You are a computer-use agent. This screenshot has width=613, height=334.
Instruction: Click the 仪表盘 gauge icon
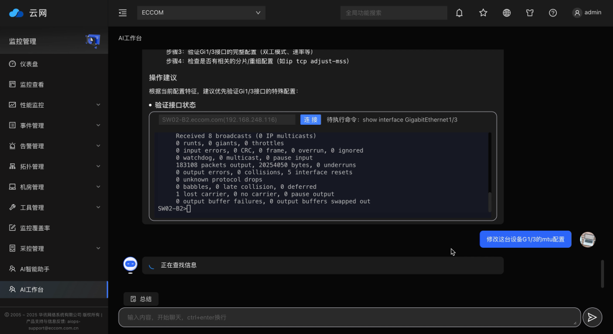[12, 64]
